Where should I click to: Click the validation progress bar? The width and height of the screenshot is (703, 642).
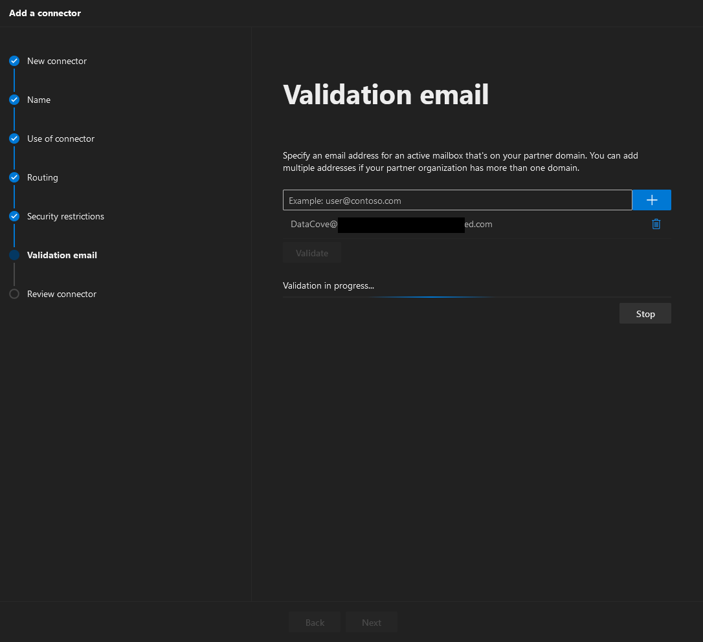[x=476, y=297]
